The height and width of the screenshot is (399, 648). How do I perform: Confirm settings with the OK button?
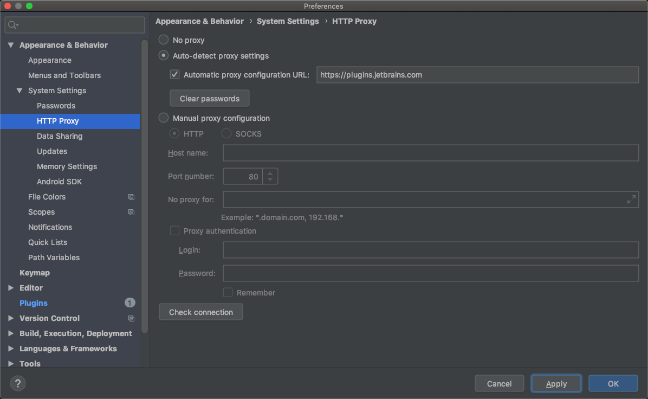[x=613, y=383]
